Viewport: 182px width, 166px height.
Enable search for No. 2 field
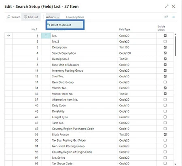click(x=165, y=41)
